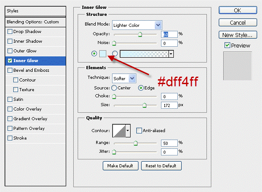Screen dimensions: 262x192
Task: Open the Technique dropdown showing Softer
Action: [124, 78]
